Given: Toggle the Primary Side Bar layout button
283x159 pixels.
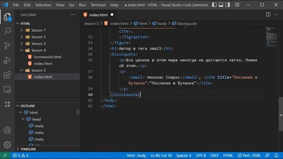Looking at the screenshot, I should 214,5.
